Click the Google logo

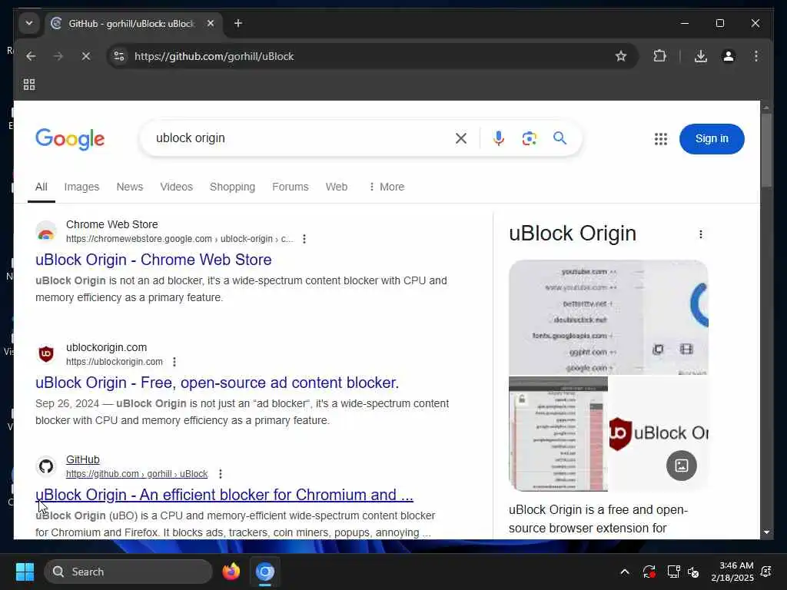(70, 138)
